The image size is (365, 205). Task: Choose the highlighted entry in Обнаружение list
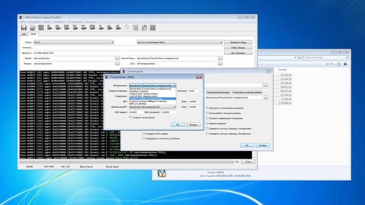152,99
